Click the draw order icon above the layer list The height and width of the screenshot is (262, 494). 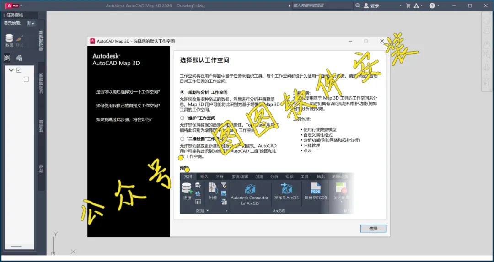coord(19,58)
